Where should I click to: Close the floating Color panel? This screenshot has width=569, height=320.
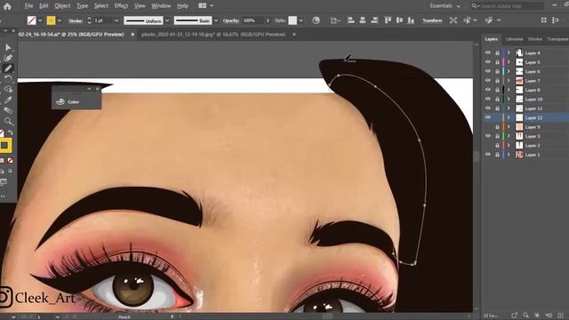pyautogui.click(x=97, y=89)
